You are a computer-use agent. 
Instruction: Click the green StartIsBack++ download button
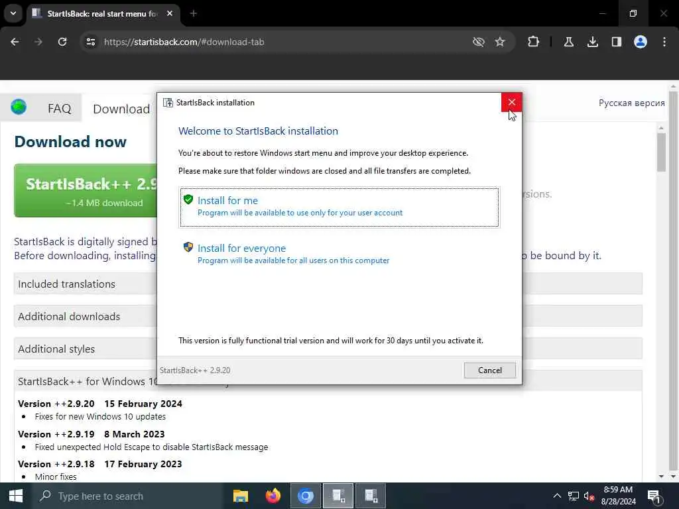click(86, 190)
